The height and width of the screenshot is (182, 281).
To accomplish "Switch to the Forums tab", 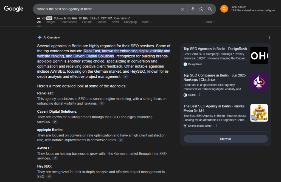I will pyautogui.click(x=87, y=22).
